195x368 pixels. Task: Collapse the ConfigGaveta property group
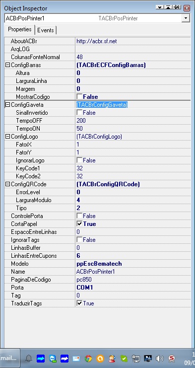point(7,105)
